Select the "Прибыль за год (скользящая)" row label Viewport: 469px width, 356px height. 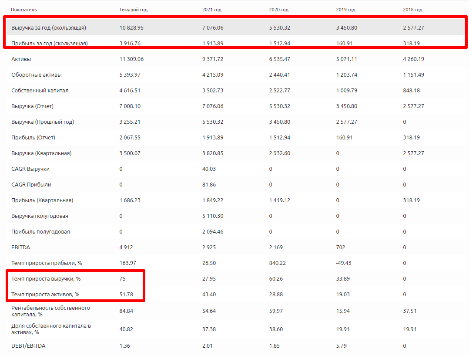pyautogui.click(x=50, y=43)
